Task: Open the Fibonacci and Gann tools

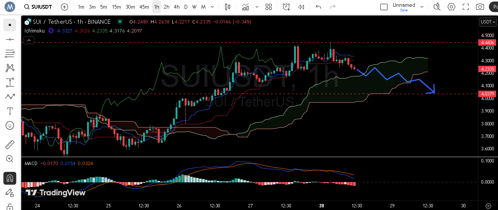Action: coord(10,54)
